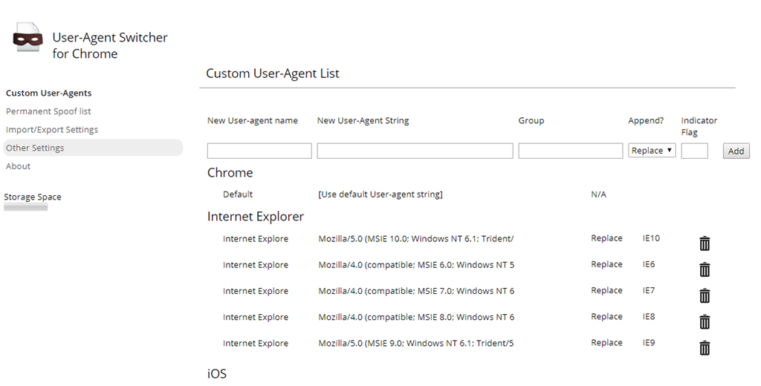Click the MSIE 6.0 user-agent string
This screenshot has height=386, width=761.
point(416,265)
